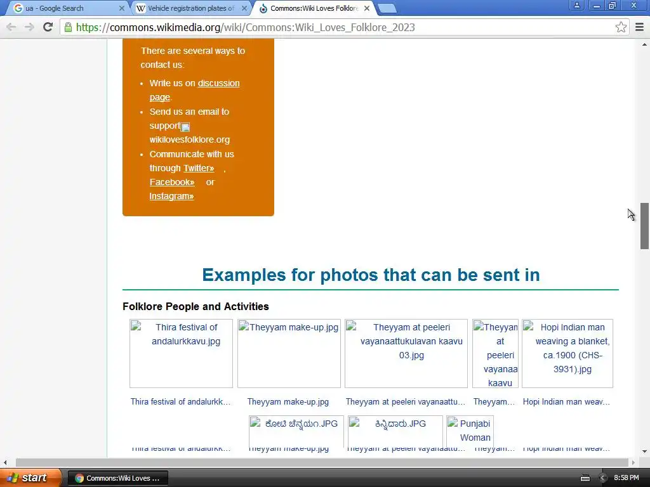Click the browser forward arrow
The height and width of the screenshot is (487, 650).
(x=29, y=27)
